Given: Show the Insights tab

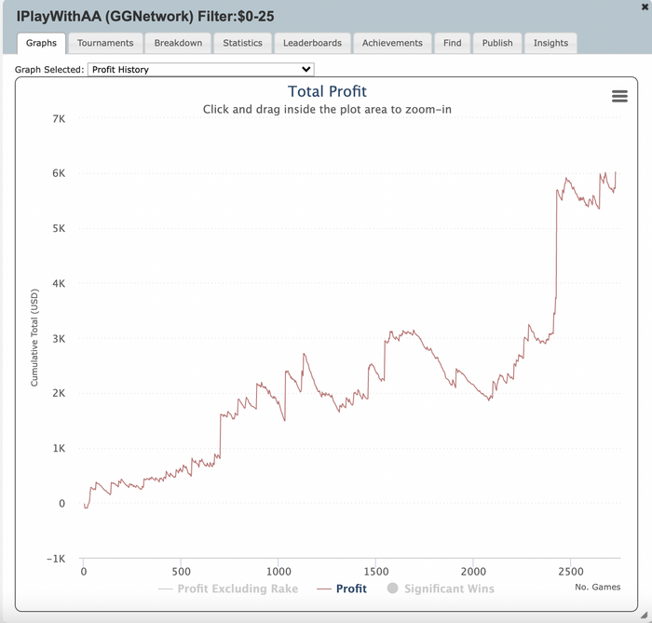Looking at the screenshot, I should pyautogui.click(x=550, y=43).
